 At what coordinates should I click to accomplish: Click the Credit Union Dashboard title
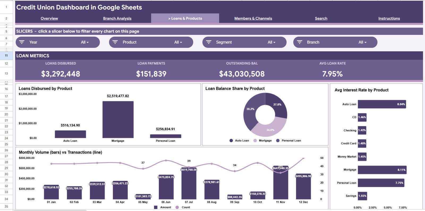pos(79,7)
